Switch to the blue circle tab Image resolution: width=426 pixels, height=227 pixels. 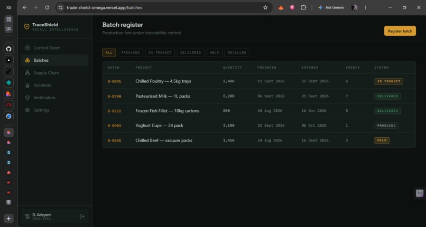coord(8,116)
